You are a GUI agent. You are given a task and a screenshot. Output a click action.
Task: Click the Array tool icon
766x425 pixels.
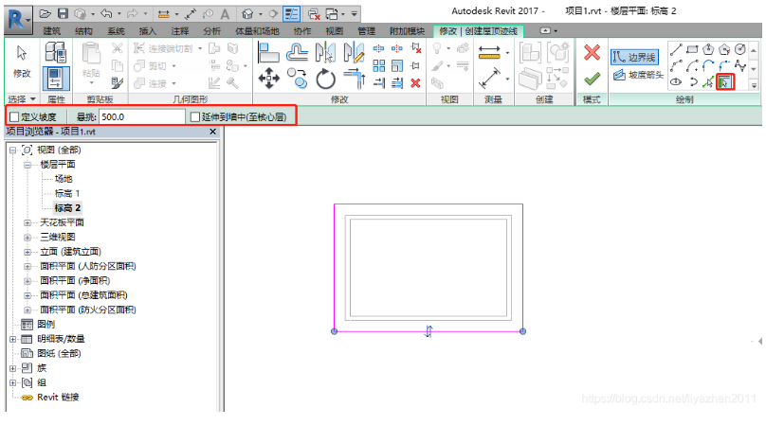pos(378,65)
